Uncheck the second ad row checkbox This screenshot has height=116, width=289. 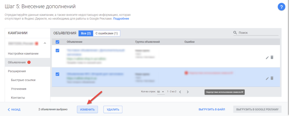[x=58, y=74]
